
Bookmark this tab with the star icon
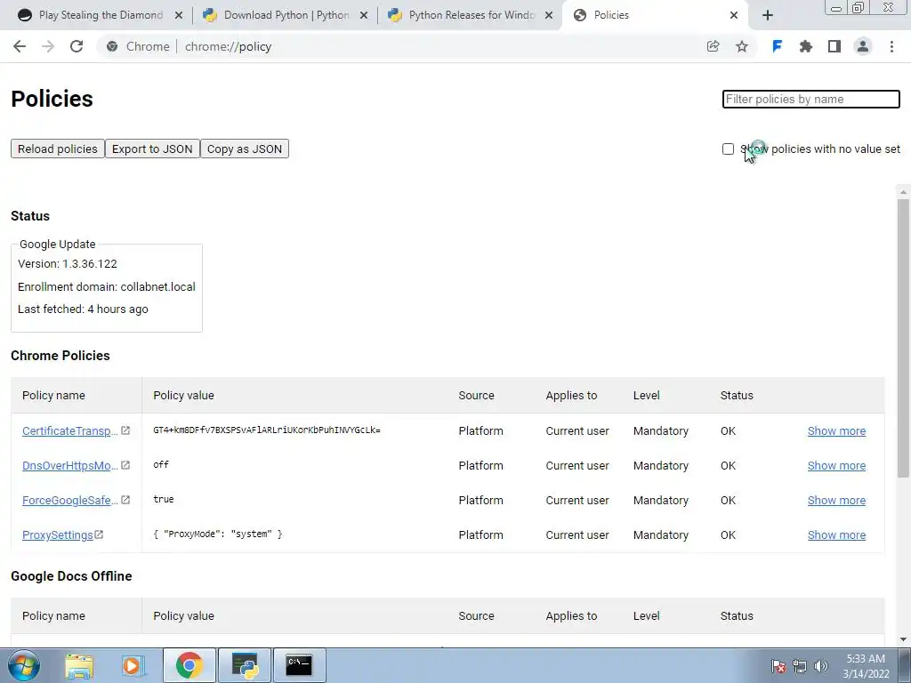pyautogui.click(x=742, y=46)
